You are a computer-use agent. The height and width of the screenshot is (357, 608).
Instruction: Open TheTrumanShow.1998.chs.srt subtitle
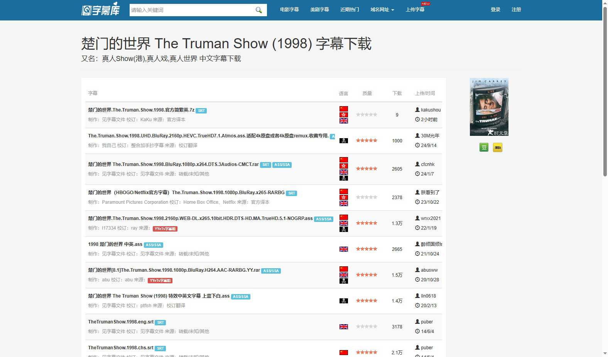coord(121,348)
